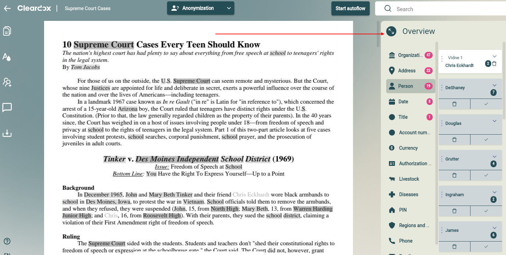Open the add-person sidebar tool
Image resolution: width=506 pixels, height=255 pixels.
click(7, 82)
